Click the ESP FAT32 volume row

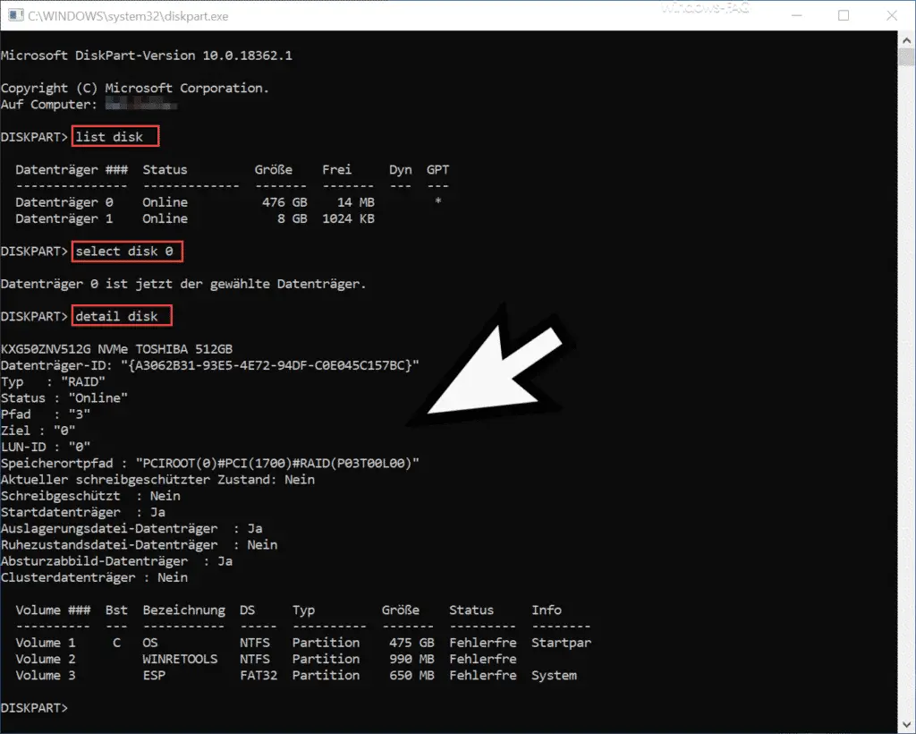tap(296, 675)
